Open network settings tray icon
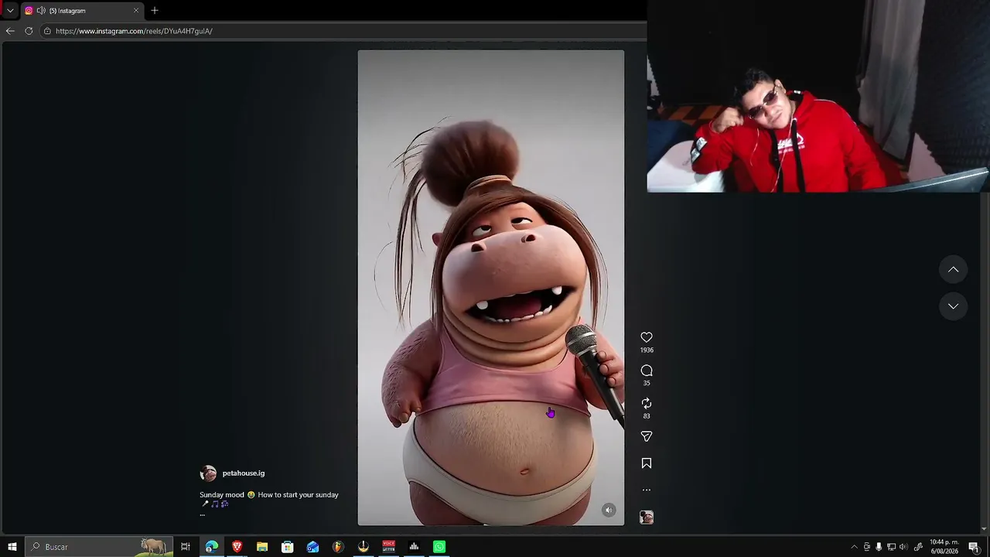990x557 pixels. coord(891,547)
